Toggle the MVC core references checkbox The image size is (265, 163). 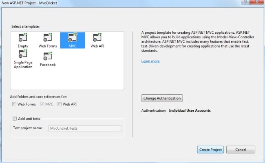[42, 104]
